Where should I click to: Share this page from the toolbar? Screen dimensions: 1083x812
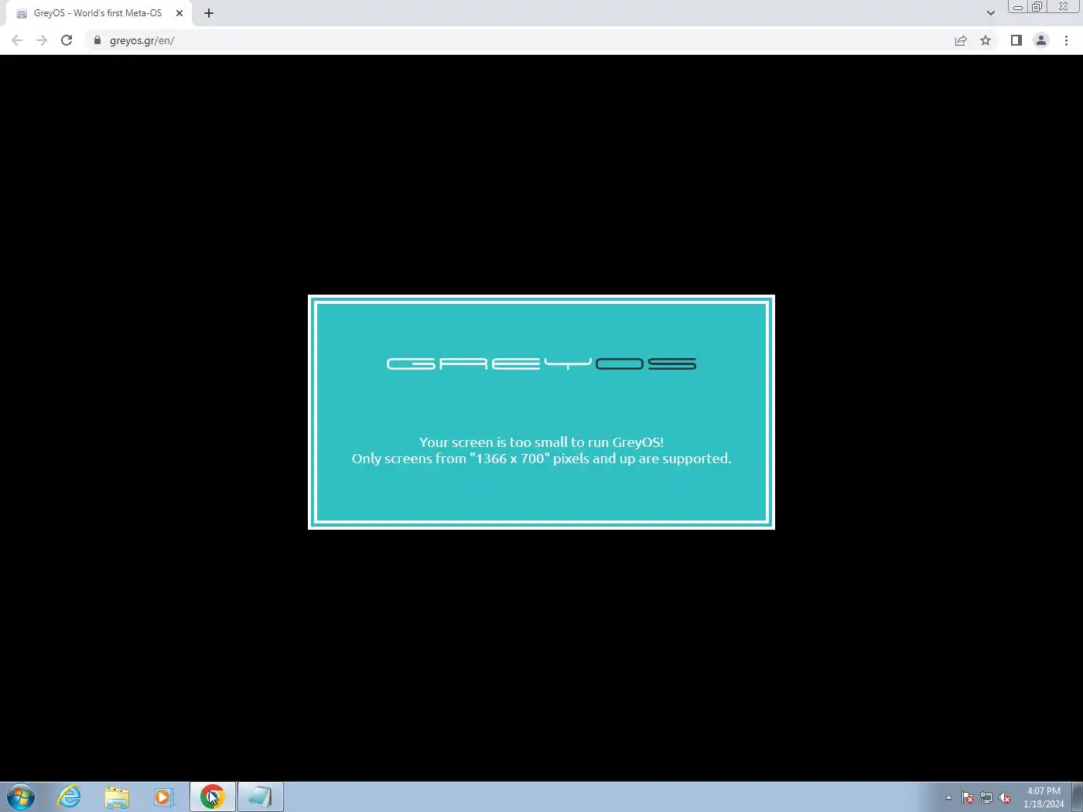[961, 40]
